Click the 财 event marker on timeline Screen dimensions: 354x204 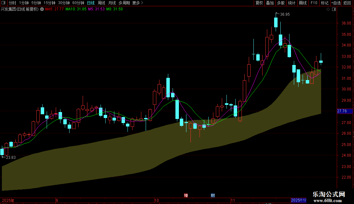(213, 196)
